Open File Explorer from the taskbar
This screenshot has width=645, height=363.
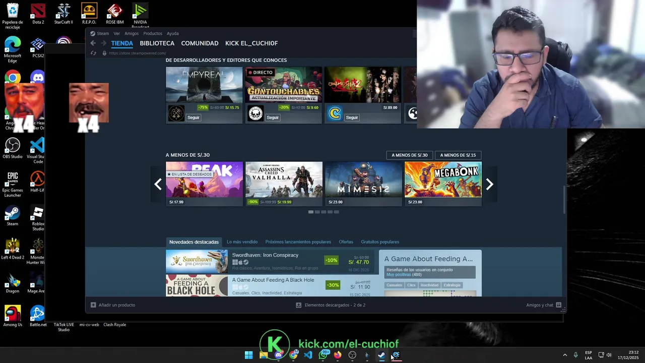point(264,355)
